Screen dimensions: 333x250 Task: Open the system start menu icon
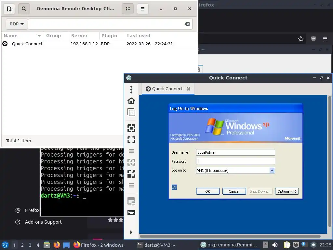tap(5, 245)
